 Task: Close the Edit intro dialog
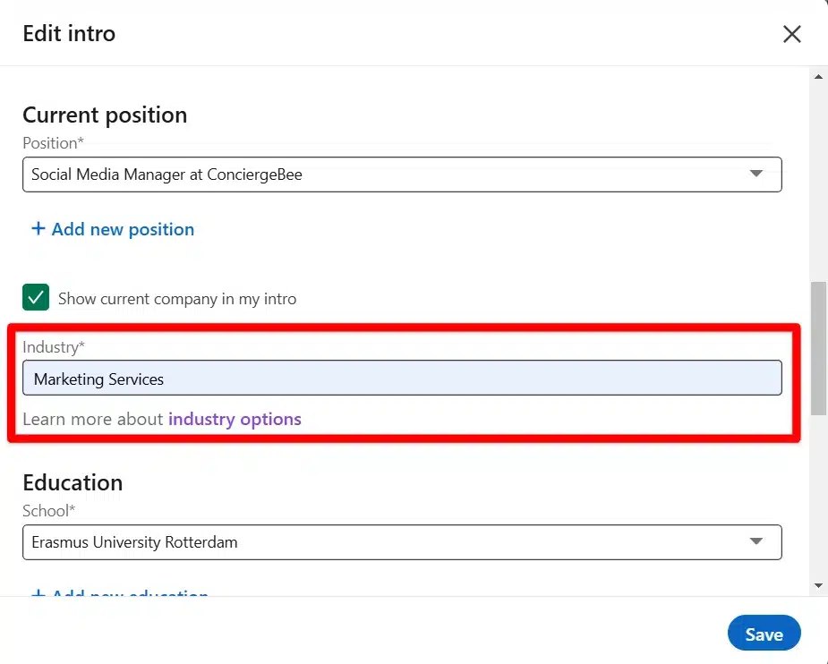(x=791, y=34)
